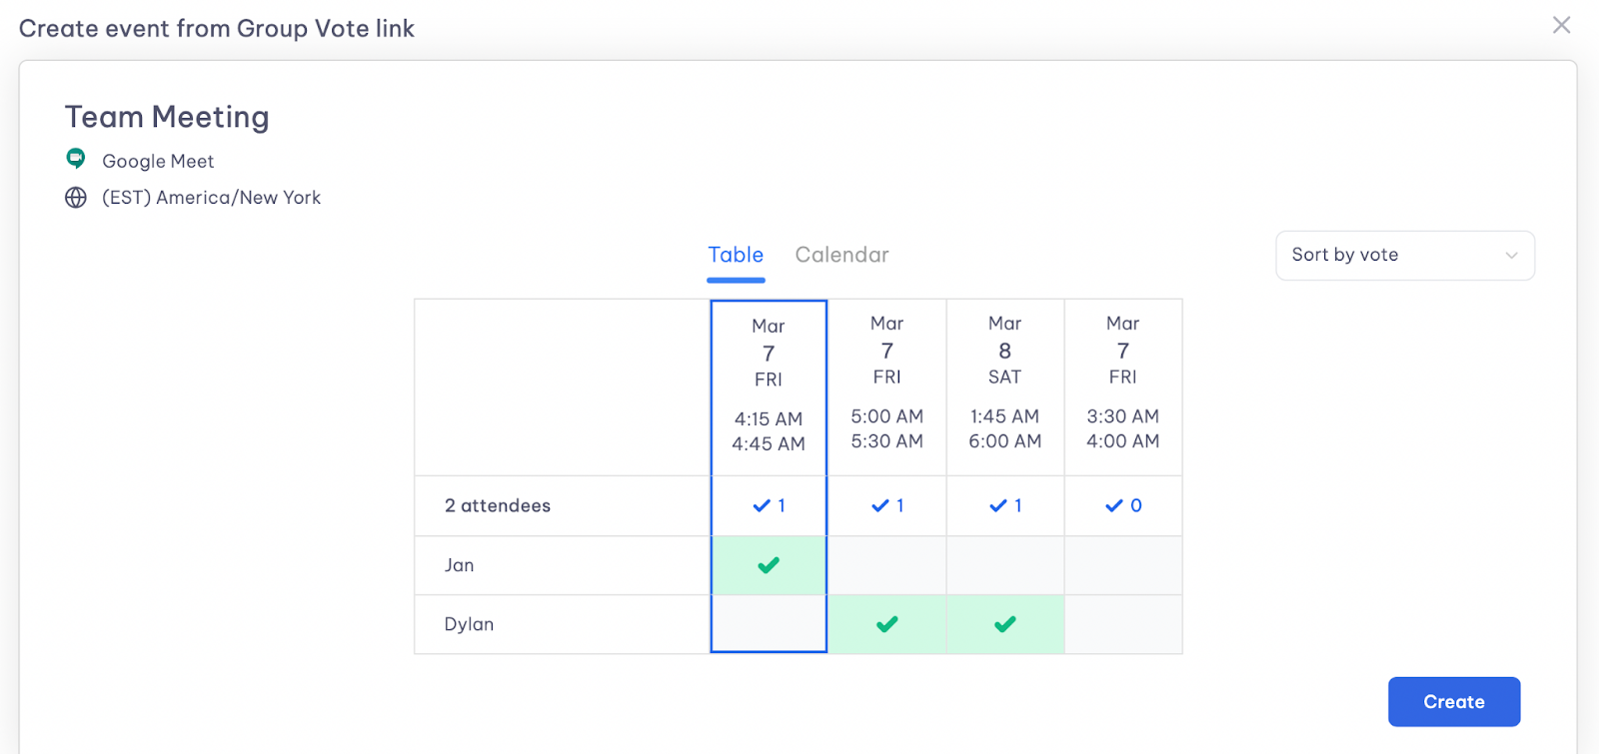Click the Sort by vote chevron arrow
This screenshot has width=1599, height=754.
[x=1512, y=256]
